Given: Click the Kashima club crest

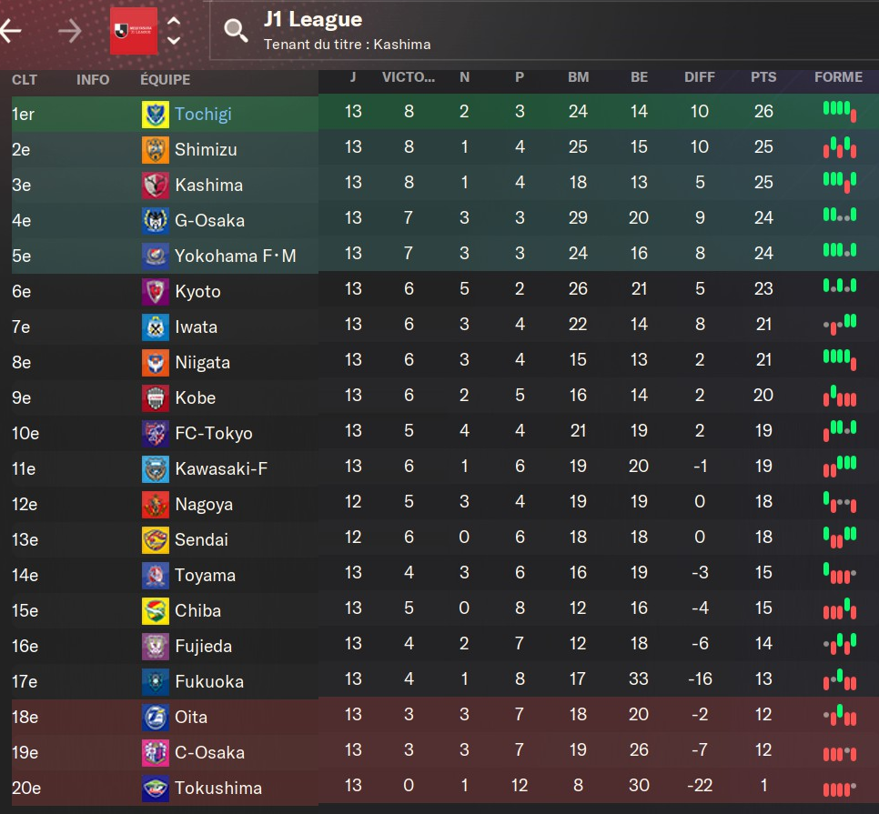Looking at the screenshot, I should (155, 185).
